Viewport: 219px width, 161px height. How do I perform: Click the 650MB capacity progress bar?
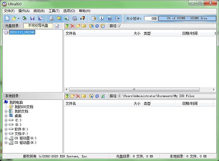point(187,18)
